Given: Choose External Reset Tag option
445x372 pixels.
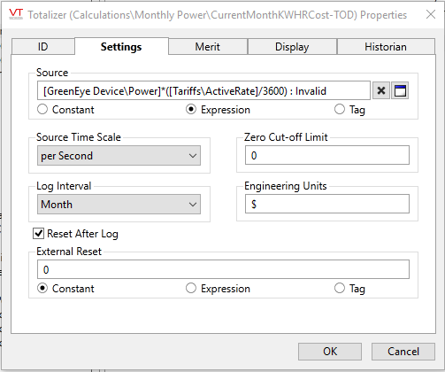Looking at the screenshot, I should point(340,288).
